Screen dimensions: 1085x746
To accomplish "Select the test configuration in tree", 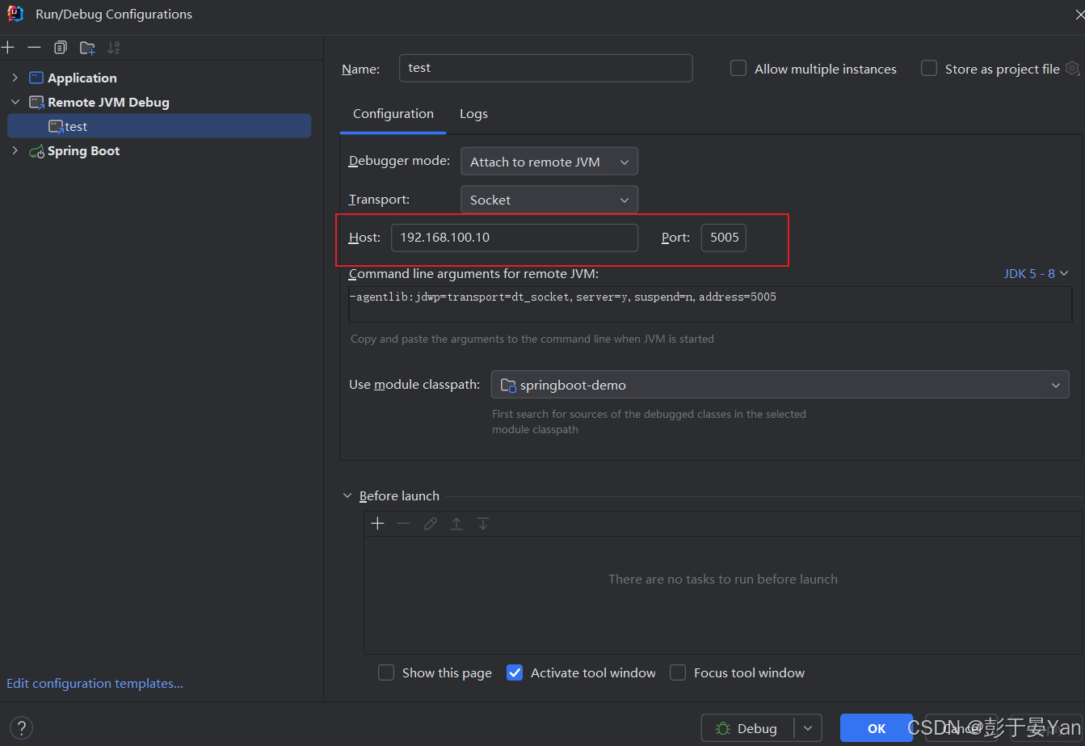I will (x=159, y=126).
